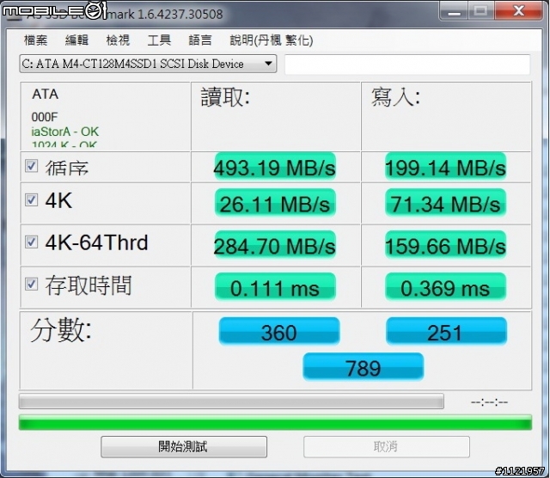This screenshot has height=478, width=550.
Task: Open the 說明(丹楓 繁化) menu
Action: coord(272,40)
